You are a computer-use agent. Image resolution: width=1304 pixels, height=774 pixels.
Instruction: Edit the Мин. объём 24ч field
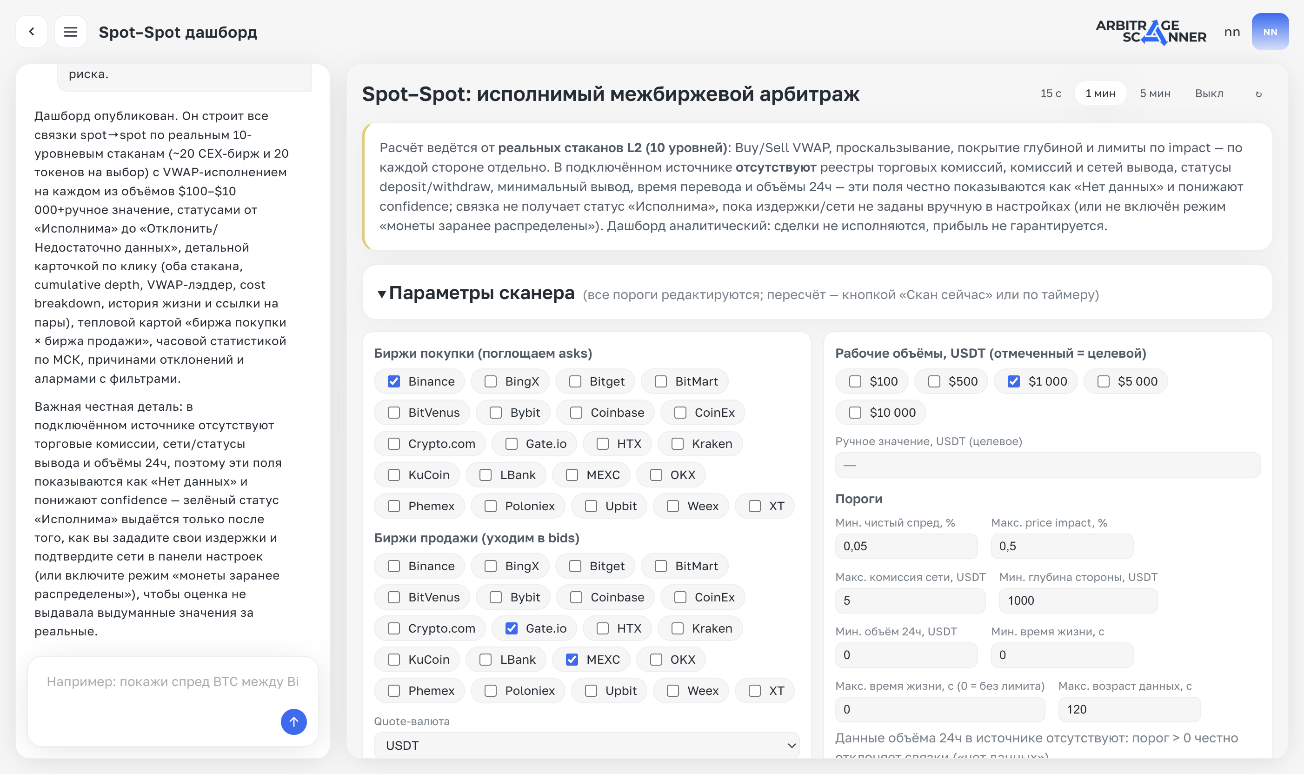click(906, 655)
